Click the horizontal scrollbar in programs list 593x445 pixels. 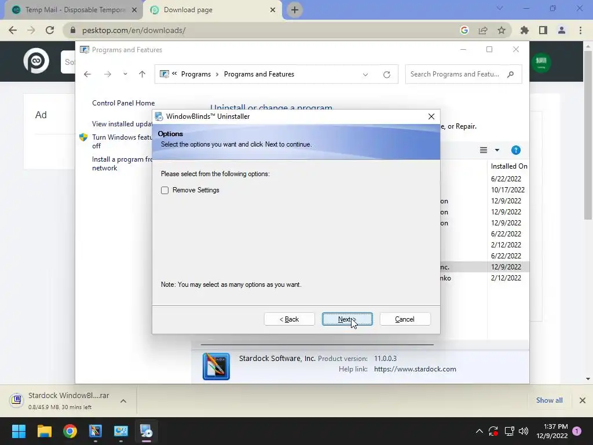tap(317, 345)
